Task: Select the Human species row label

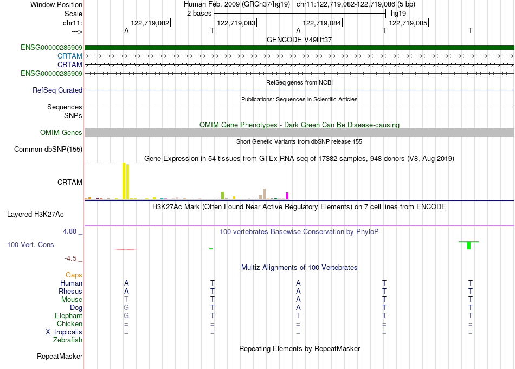Action: pyautogui.click(x=71, y=283)
